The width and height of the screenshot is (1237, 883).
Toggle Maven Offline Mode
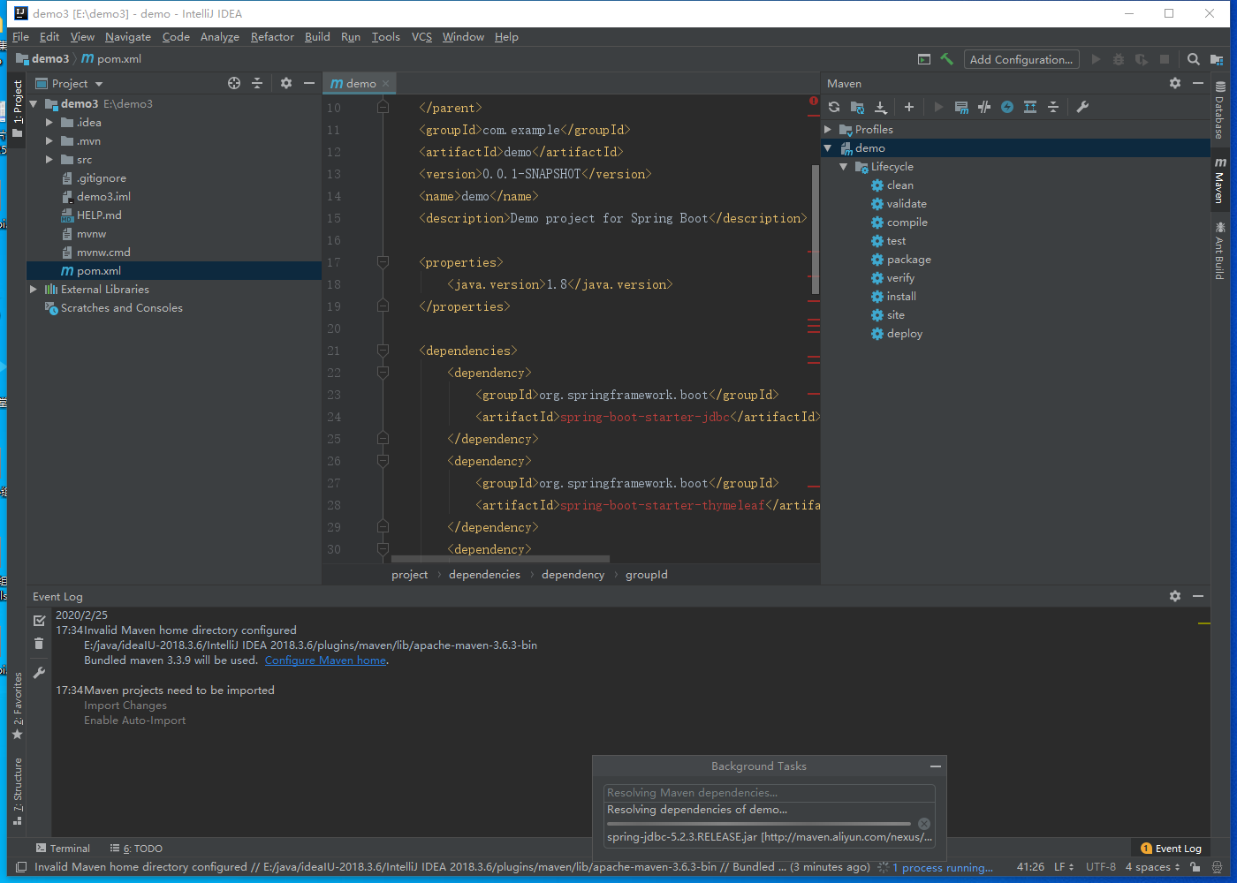[x=984, y=107]
